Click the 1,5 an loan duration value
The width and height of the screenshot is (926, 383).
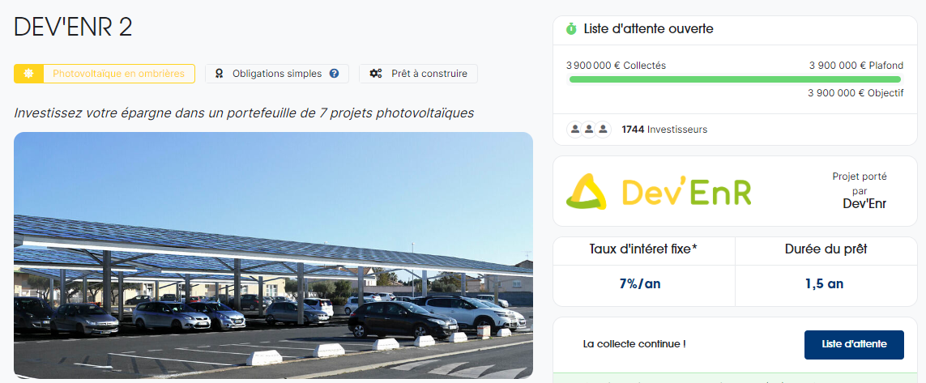click(825, 284)
